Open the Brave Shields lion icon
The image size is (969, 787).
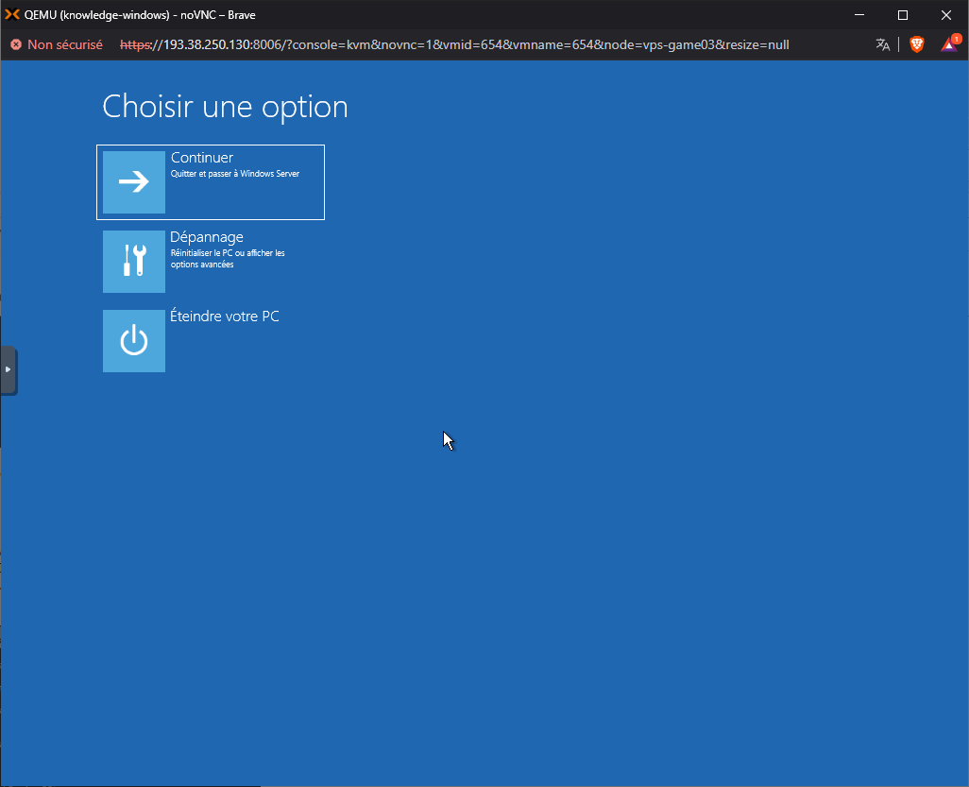coord(916,44)
